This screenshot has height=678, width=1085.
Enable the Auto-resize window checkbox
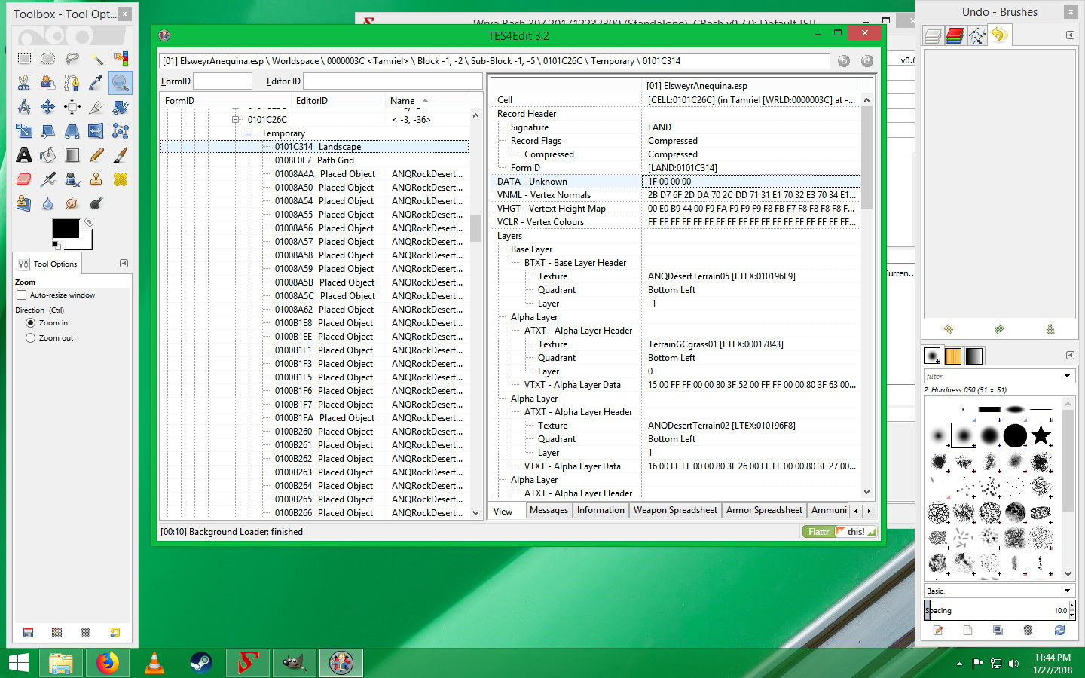point(21,295)
